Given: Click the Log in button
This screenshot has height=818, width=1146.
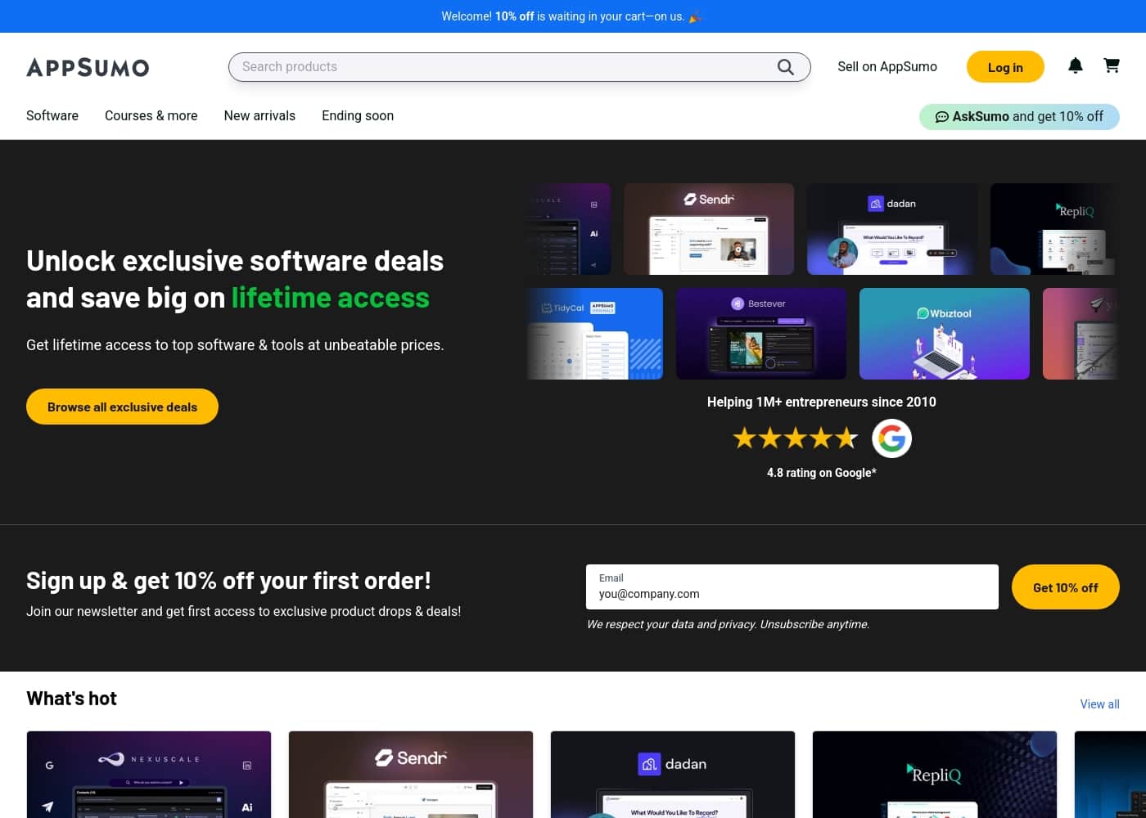Looking at the screenshot, I should pyautogui.click(x=1005, y=67).
